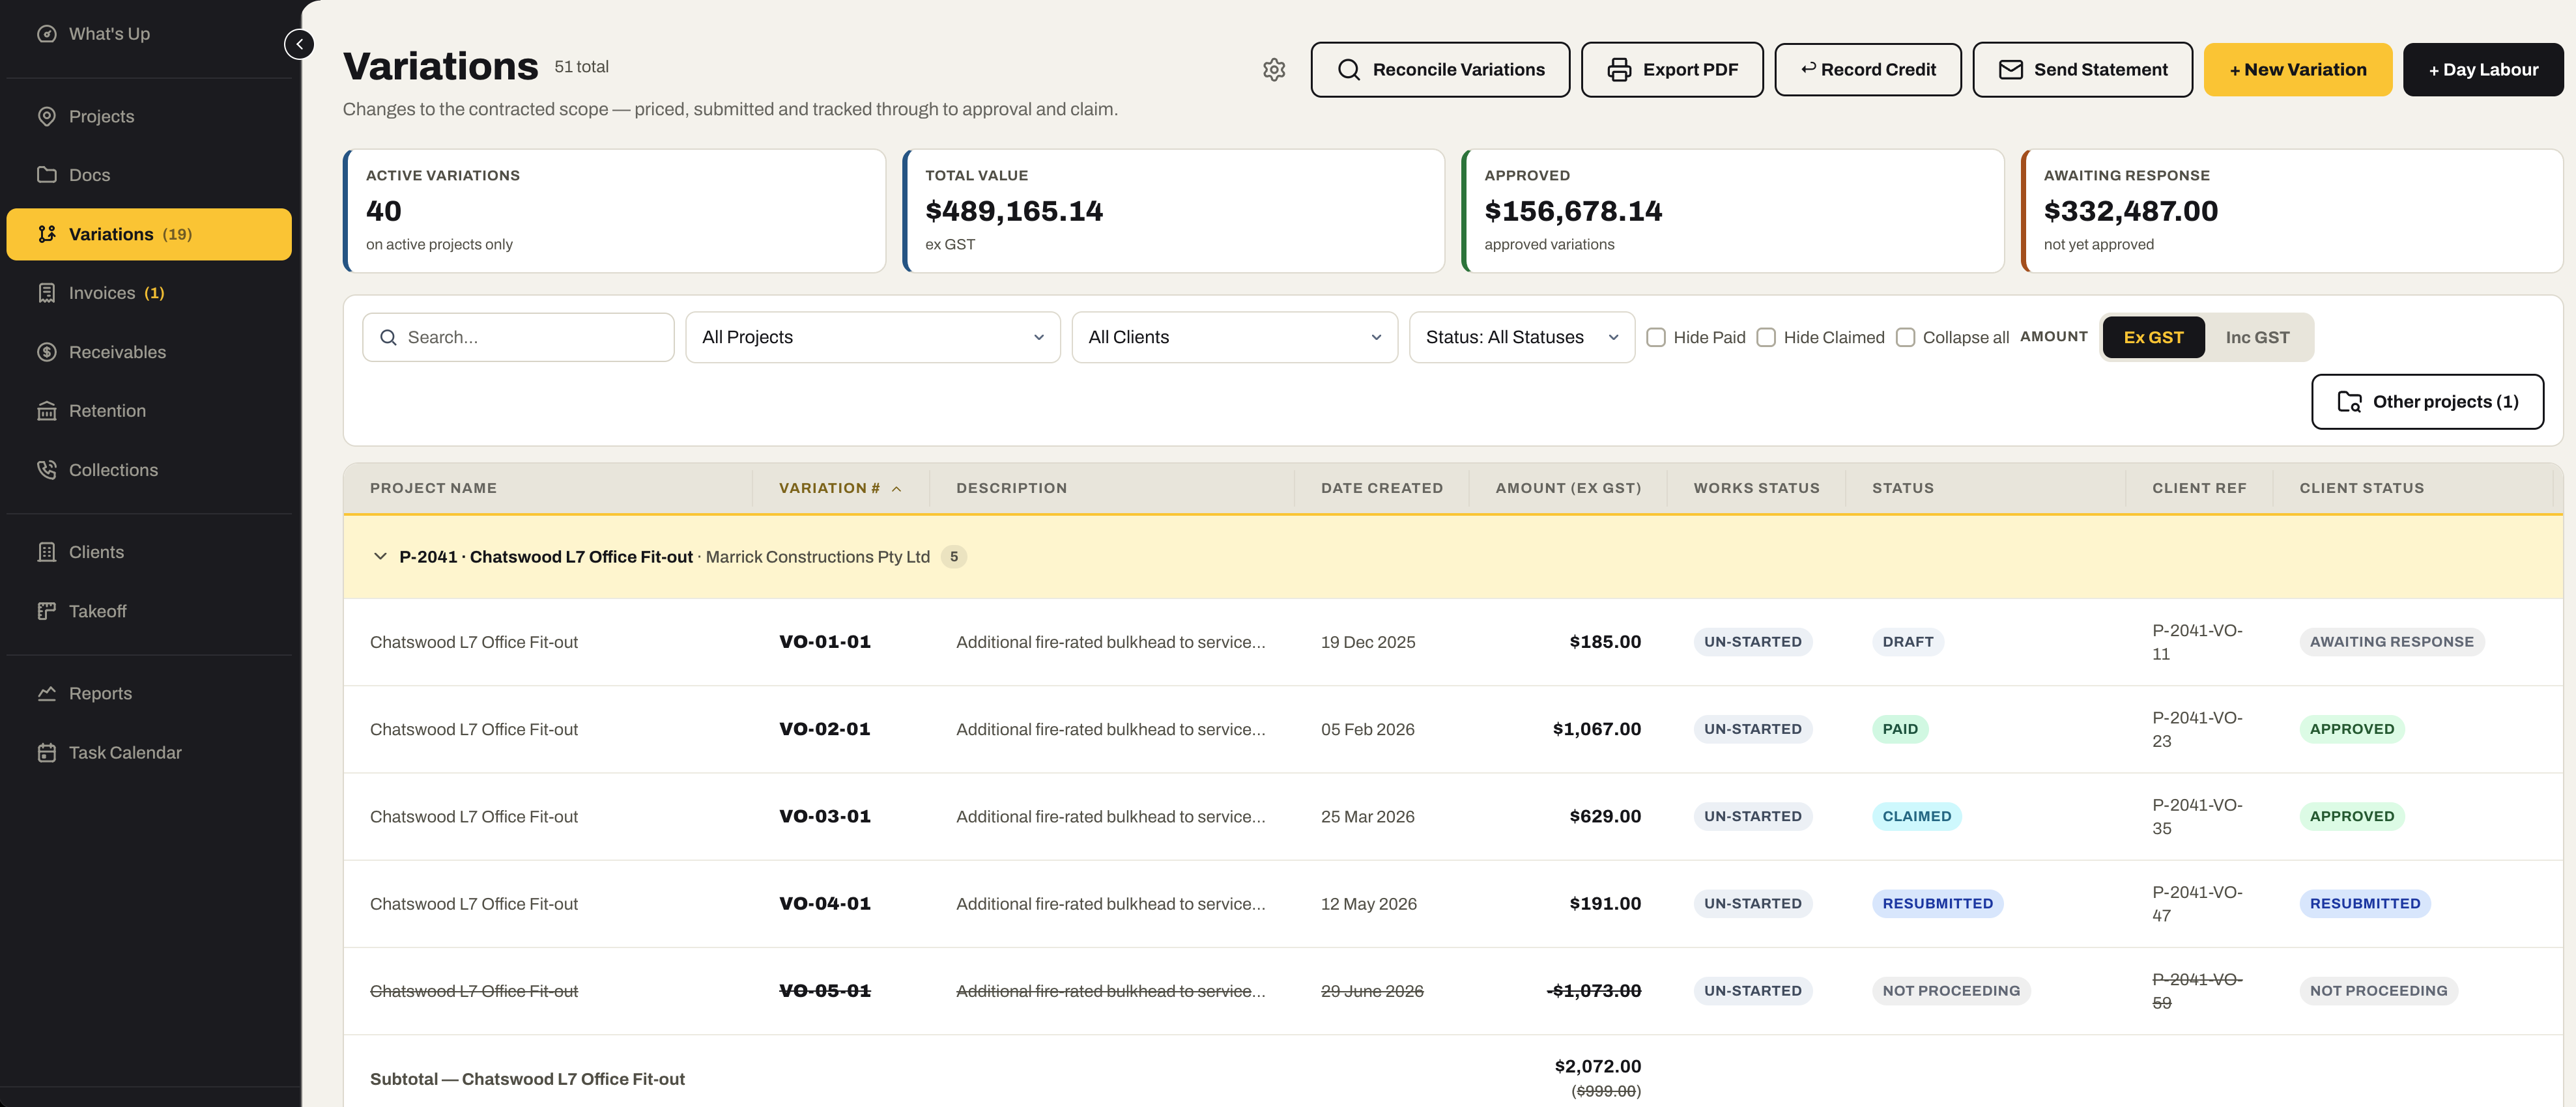This screenshot has width=2576, height=1107.
Task: Click the + New Variation button
Action: click(x=2297, y=70)
